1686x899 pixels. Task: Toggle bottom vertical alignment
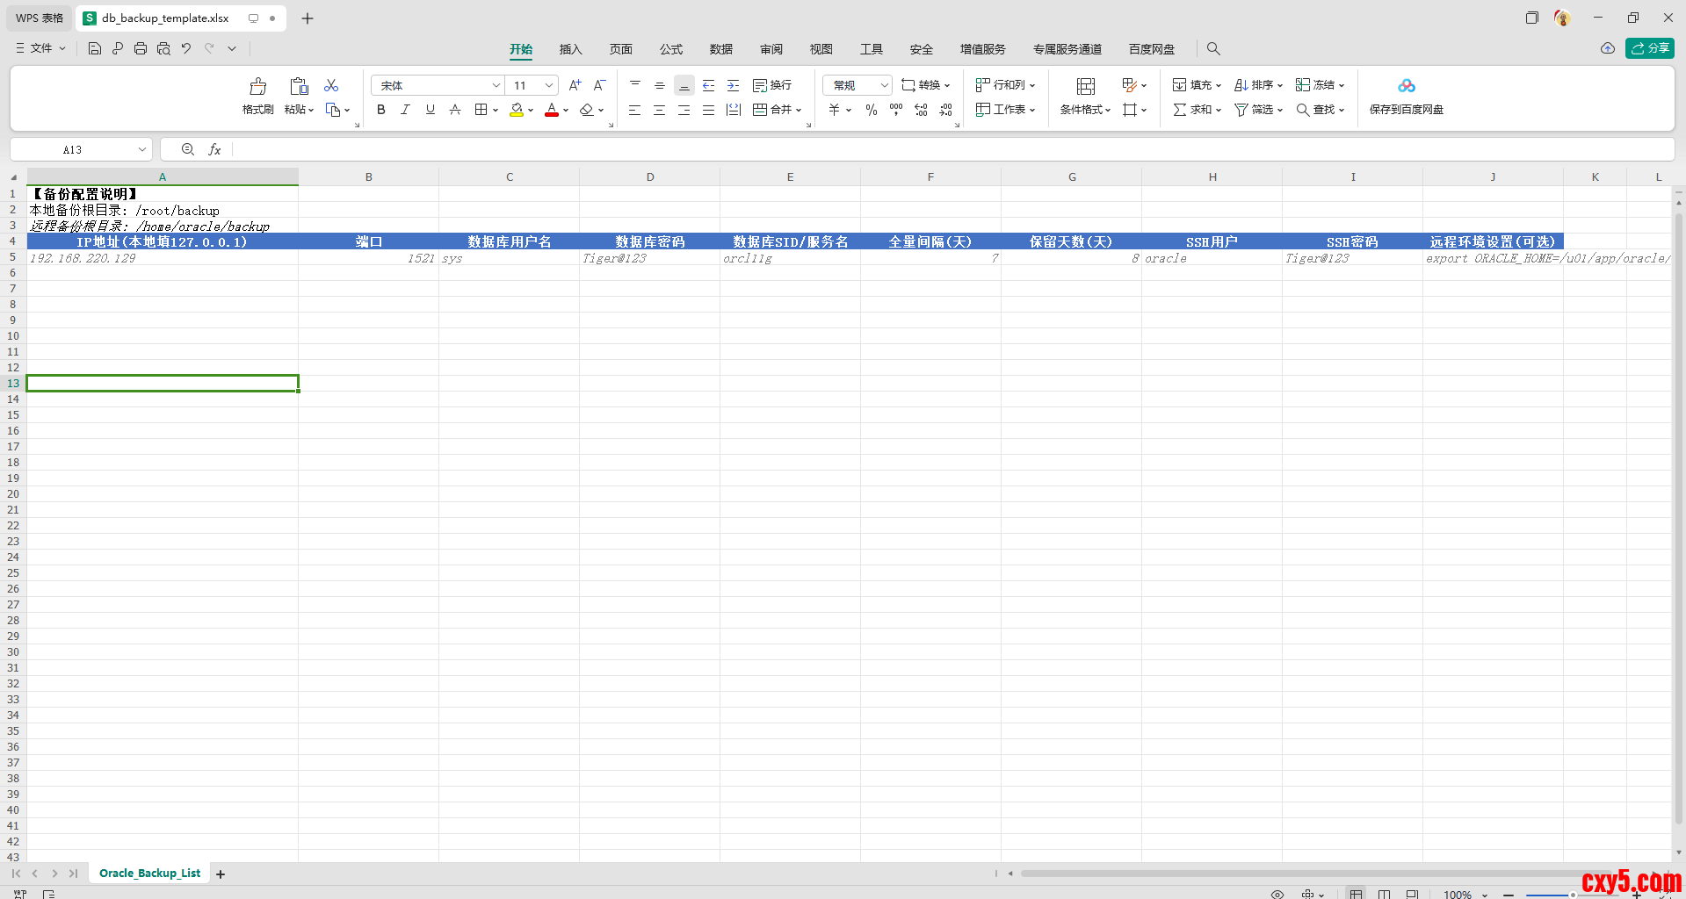point(684,85)
